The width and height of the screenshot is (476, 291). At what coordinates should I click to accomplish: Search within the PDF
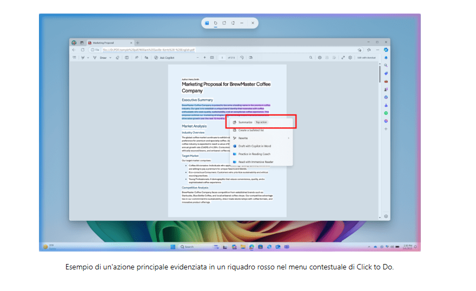tap(310, 58)
